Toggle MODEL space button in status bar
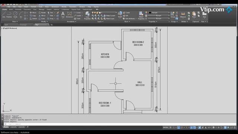The image size is (238, 134). point(165,127)
